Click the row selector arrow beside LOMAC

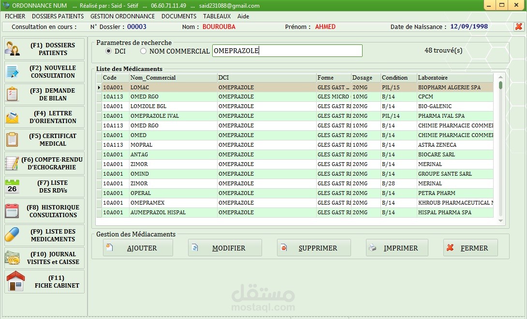(x=99, y=87)
